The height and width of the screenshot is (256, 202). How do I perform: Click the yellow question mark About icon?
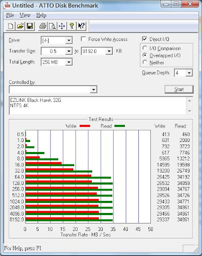72,26
